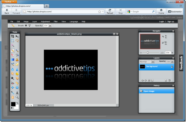Screen dimensions: 186x122
Task: Select the Pencil tool in Tools panel
Action: 13,51
